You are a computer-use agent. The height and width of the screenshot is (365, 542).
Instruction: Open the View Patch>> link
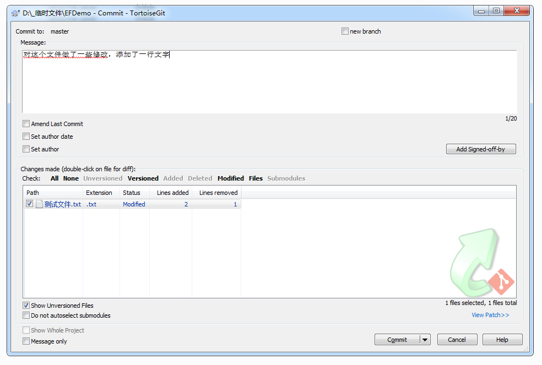(490, 315)
